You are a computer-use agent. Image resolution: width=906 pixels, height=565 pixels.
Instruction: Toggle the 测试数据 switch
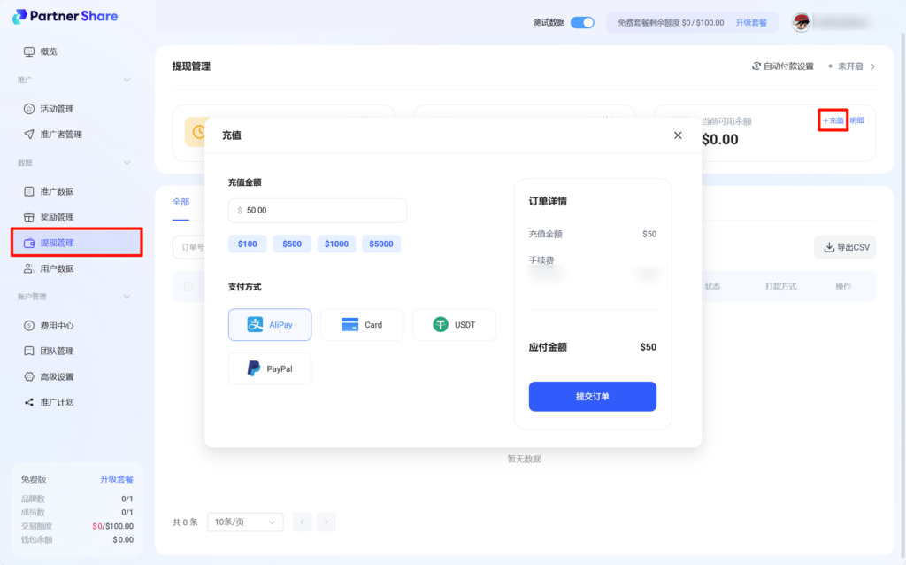coord(582,22)
